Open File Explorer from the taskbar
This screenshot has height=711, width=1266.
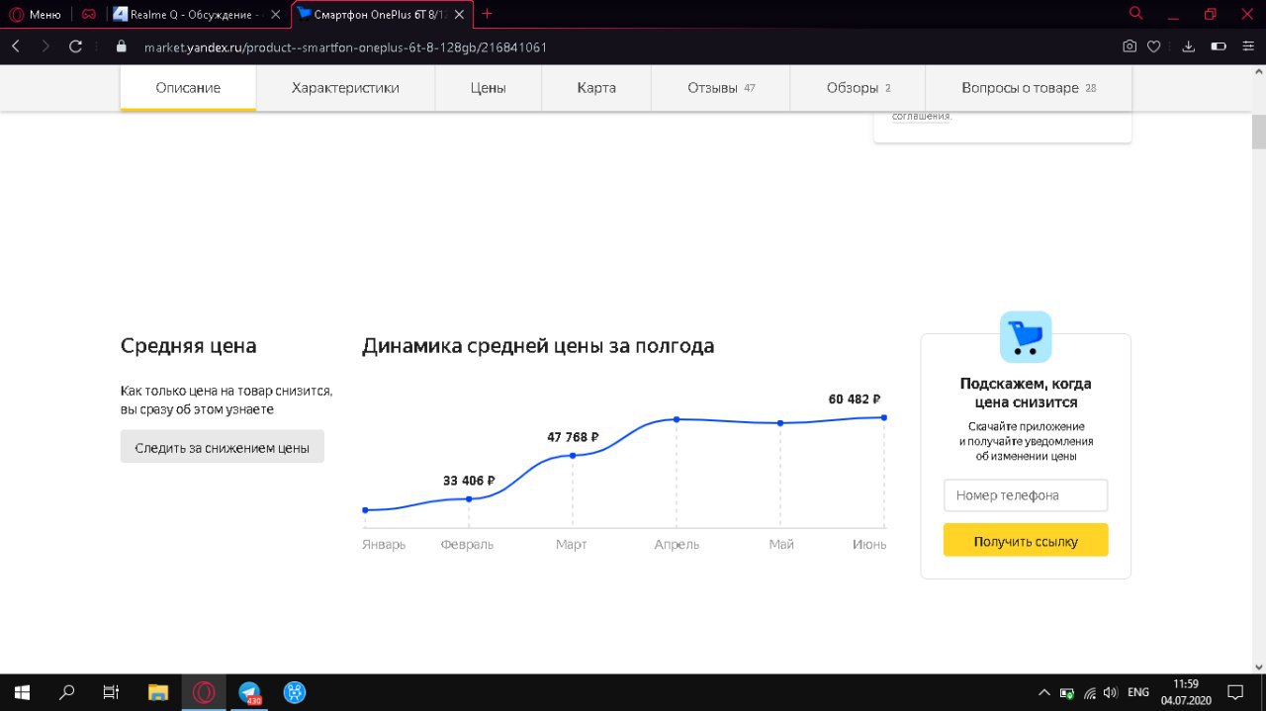point(158,692)
